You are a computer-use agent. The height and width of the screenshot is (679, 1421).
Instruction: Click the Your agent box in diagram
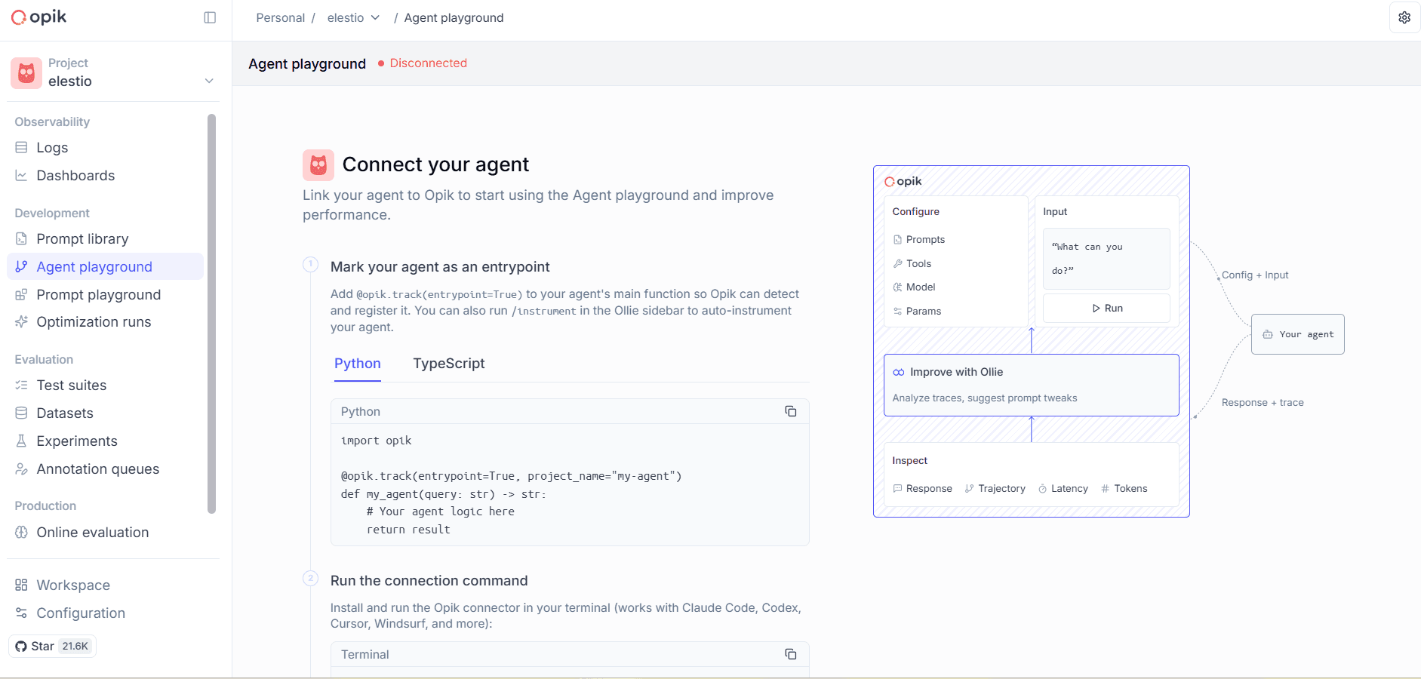coord(1297,334)
